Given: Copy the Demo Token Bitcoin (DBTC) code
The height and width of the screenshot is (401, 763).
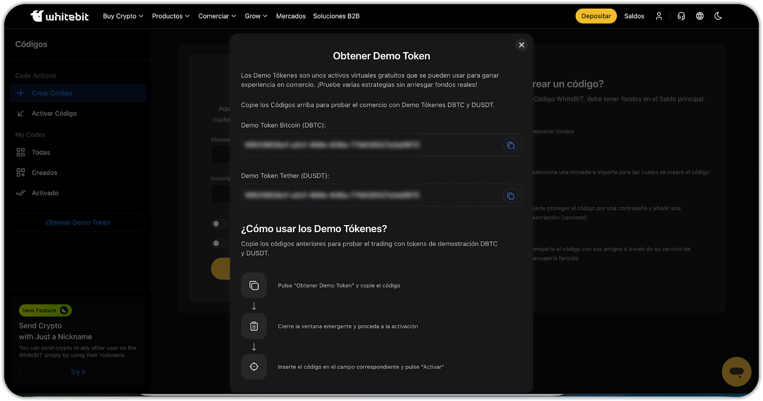Looking at the screenshot, I should 510,145.
